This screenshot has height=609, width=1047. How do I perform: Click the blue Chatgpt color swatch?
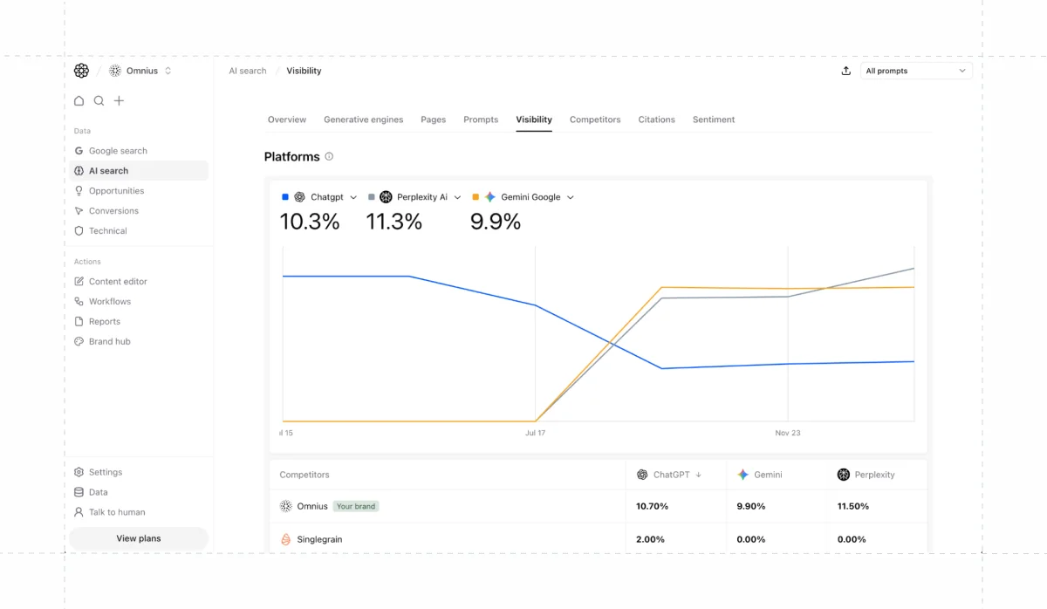285,198
